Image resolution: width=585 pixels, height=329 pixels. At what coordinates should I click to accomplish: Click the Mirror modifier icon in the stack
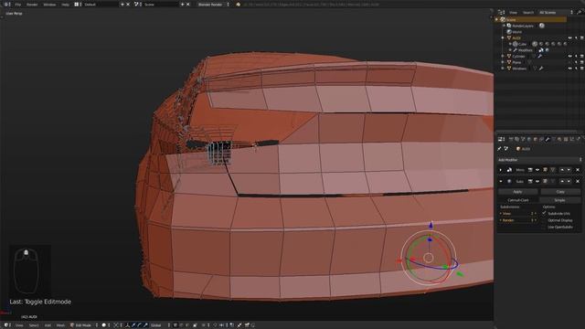(509, 170)
